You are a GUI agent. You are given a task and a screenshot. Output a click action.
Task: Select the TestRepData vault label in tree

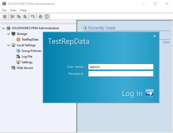pyautogui.click(x=30, y=40)
